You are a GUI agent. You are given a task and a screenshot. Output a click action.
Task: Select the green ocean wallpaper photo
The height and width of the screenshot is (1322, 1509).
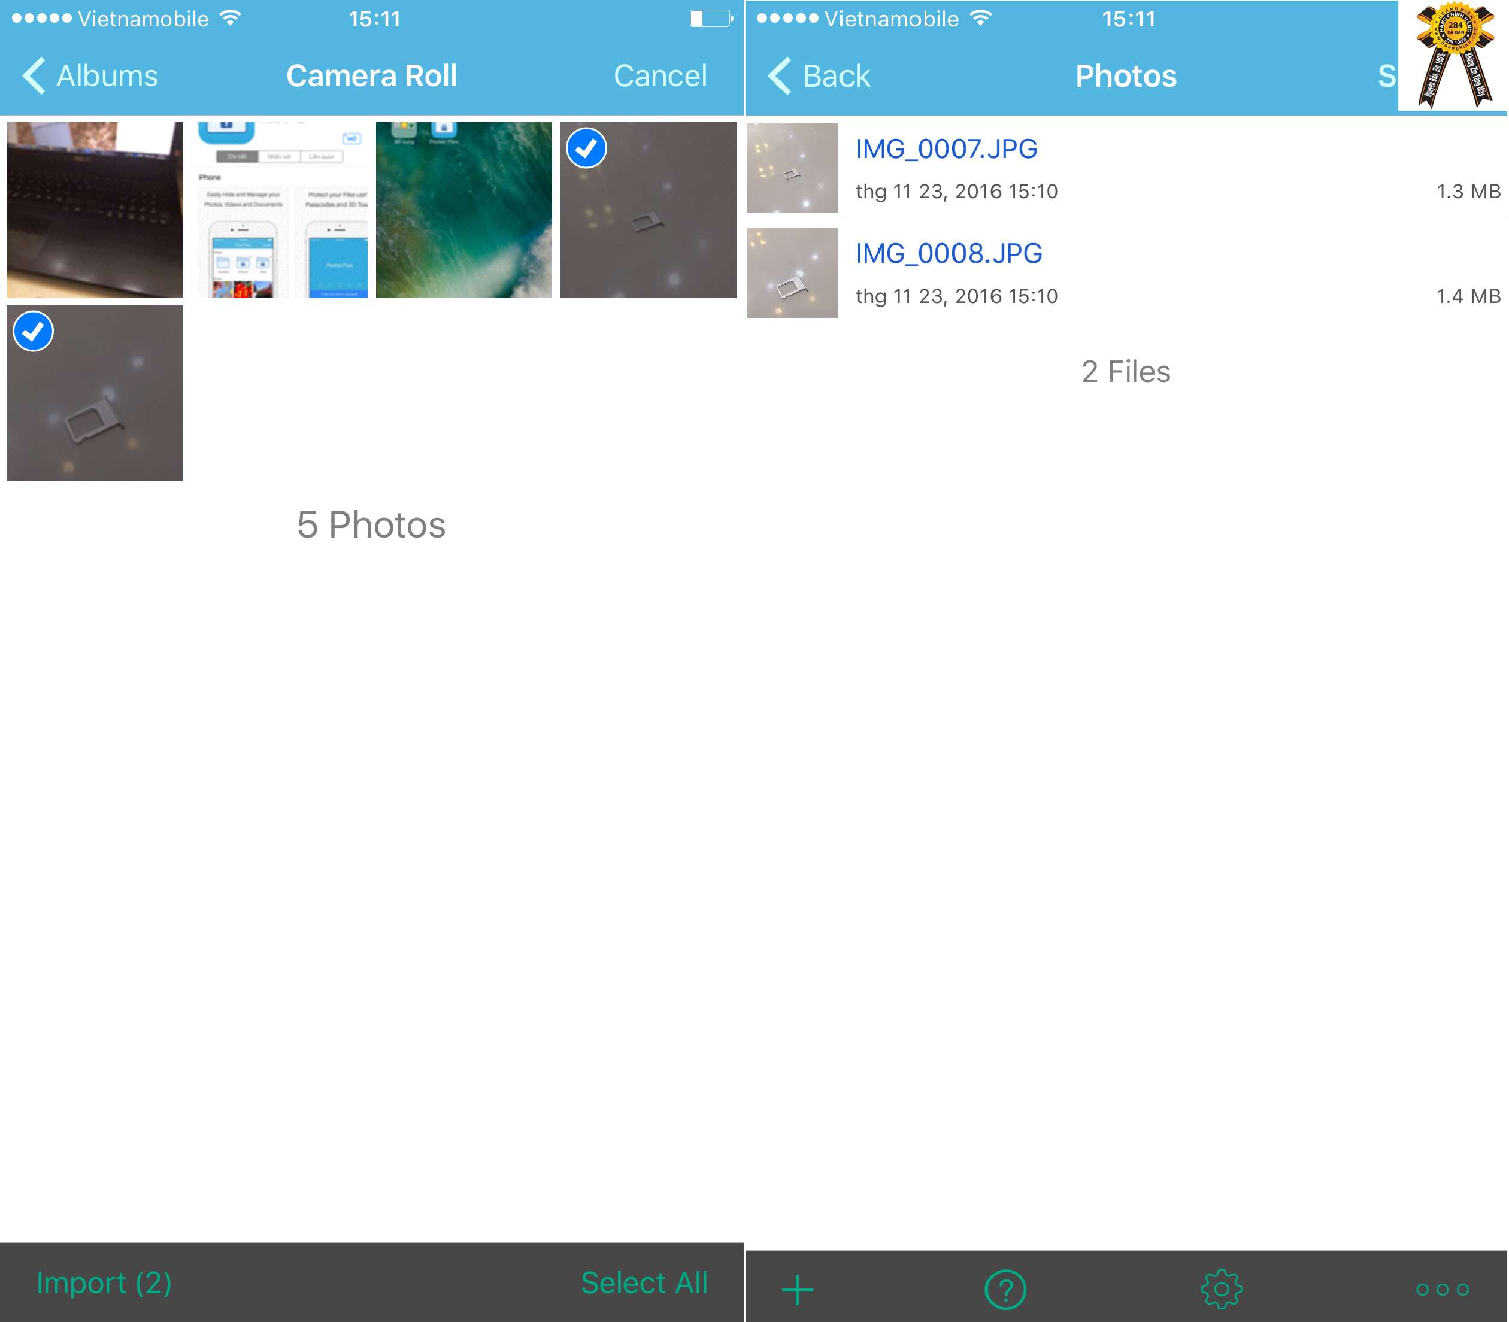(x=463, y=210)
